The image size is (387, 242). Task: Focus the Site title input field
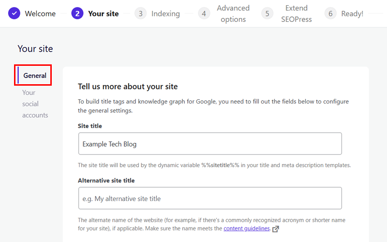(210, 144)
